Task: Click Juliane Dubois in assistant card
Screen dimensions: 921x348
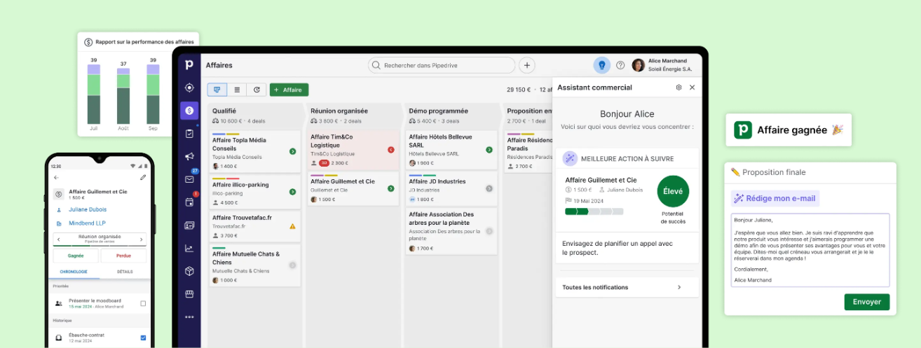Action: click(x=624, y=190)
